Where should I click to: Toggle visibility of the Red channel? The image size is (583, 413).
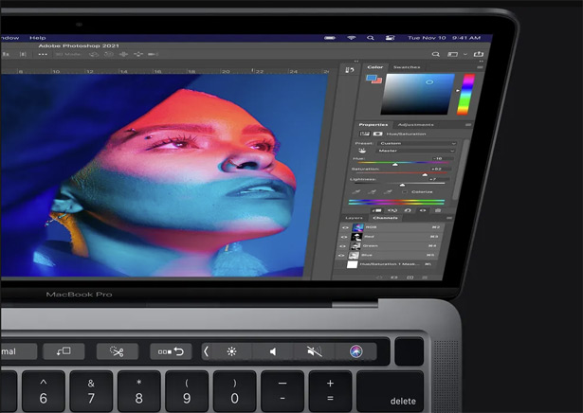click(x=344, y=237)
